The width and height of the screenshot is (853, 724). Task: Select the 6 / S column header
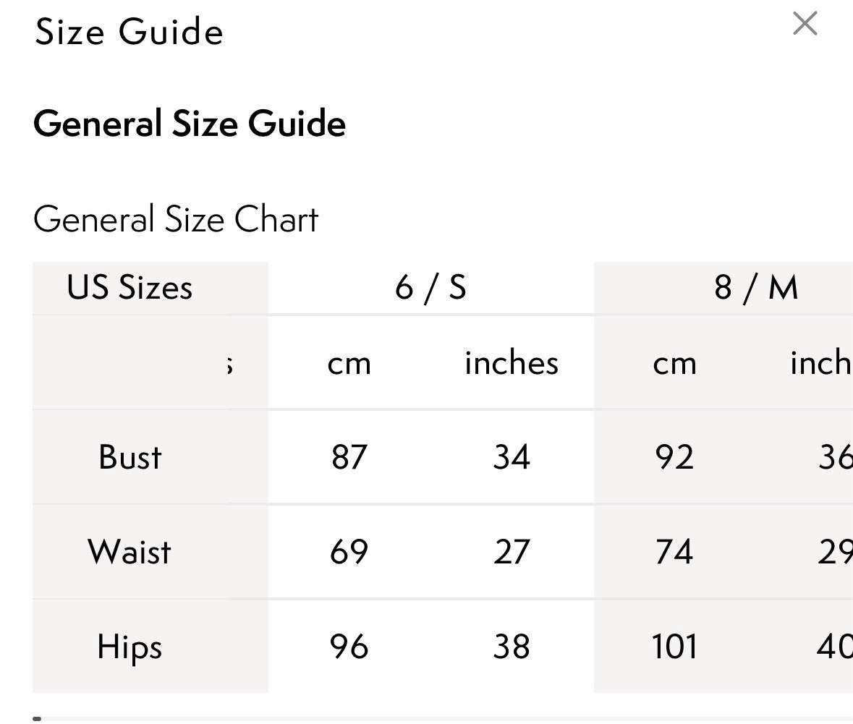(x=431, y=287)
